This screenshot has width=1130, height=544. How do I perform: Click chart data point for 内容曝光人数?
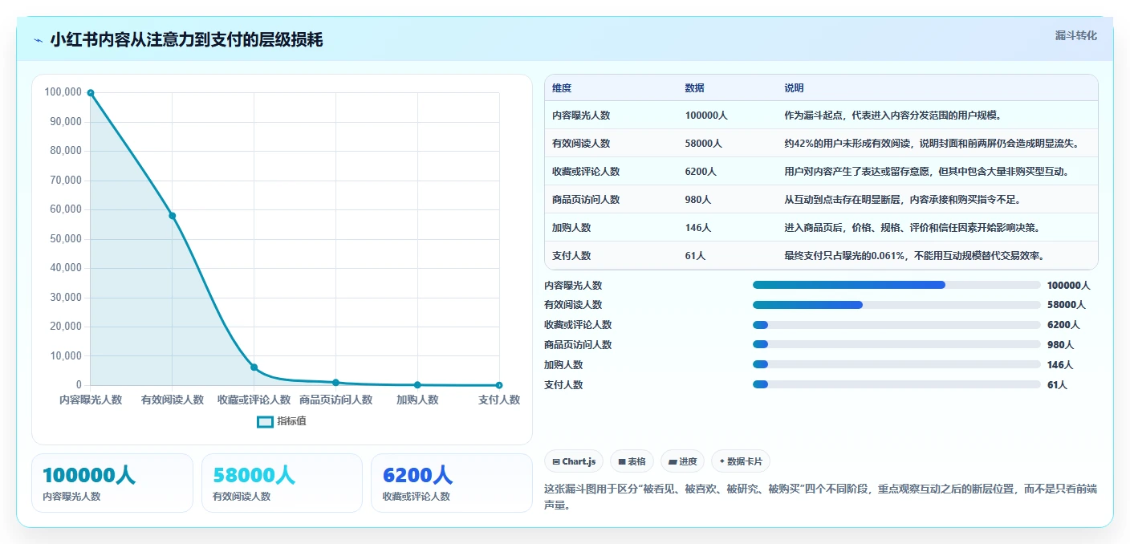click(91, 93)
